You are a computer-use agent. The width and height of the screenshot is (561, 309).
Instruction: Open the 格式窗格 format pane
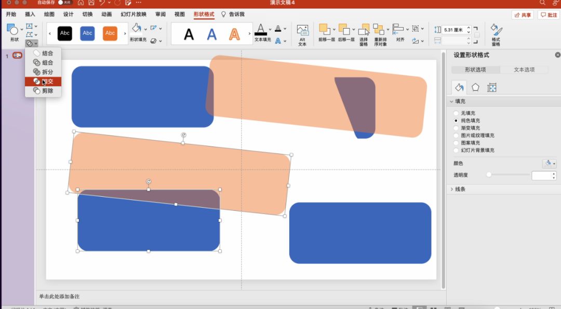click(x=496, y=35)
